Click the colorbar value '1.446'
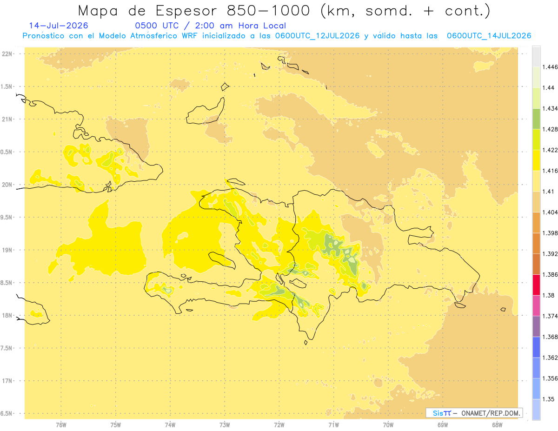The height and width of the screenshot is (431, 558). click(x=550, y=67)
